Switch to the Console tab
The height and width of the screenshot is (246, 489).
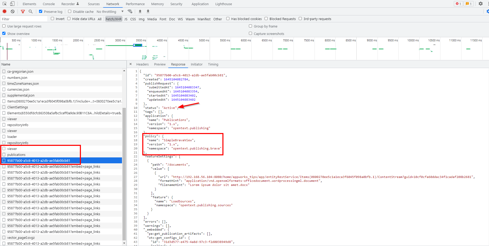point(49,4)
